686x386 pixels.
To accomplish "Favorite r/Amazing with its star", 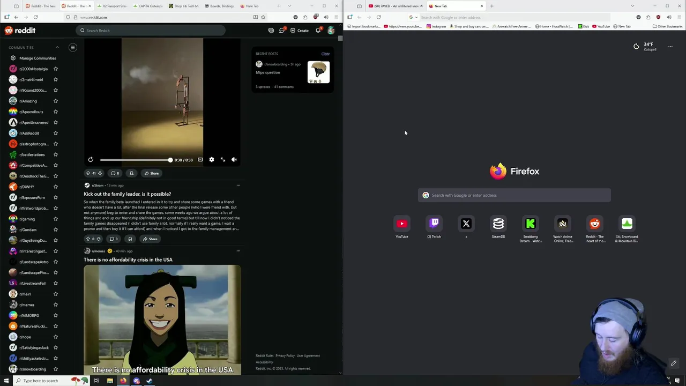I will click(x=55, y=101).
